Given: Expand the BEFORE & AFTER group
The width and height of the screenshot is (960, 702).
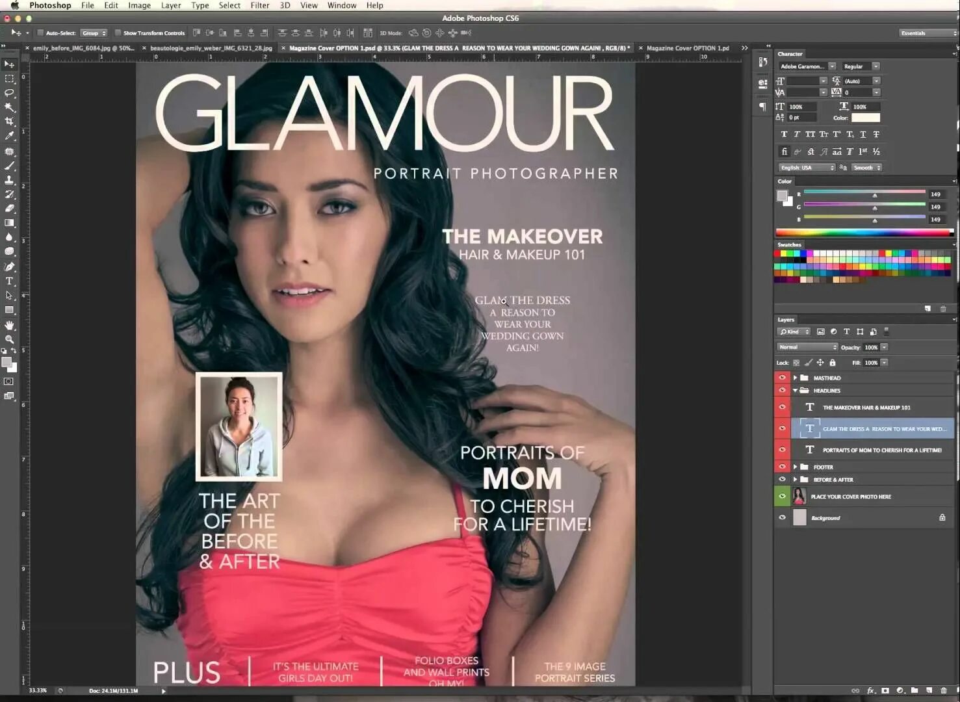Looking at the screenshot, I should 795,479.
